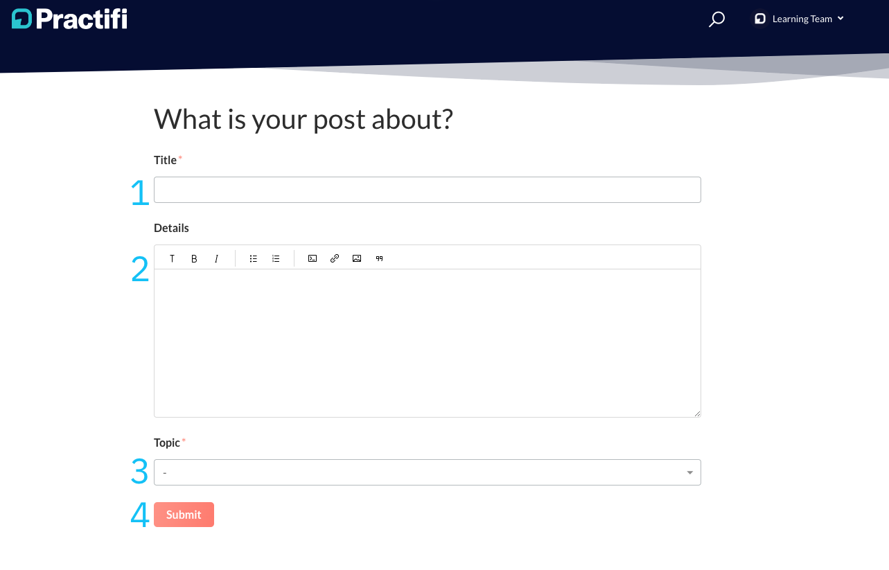Open the Learning Team user menu
Image resolution: width=889 pixels, height=570 pixels.
[799, 19]
